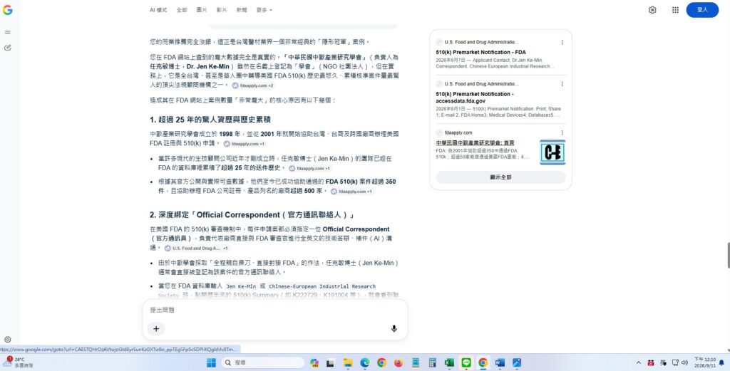
Task: Click heading 1. 超過 25 年的驚人資歷與歷史累積
Action: point(210,120)
